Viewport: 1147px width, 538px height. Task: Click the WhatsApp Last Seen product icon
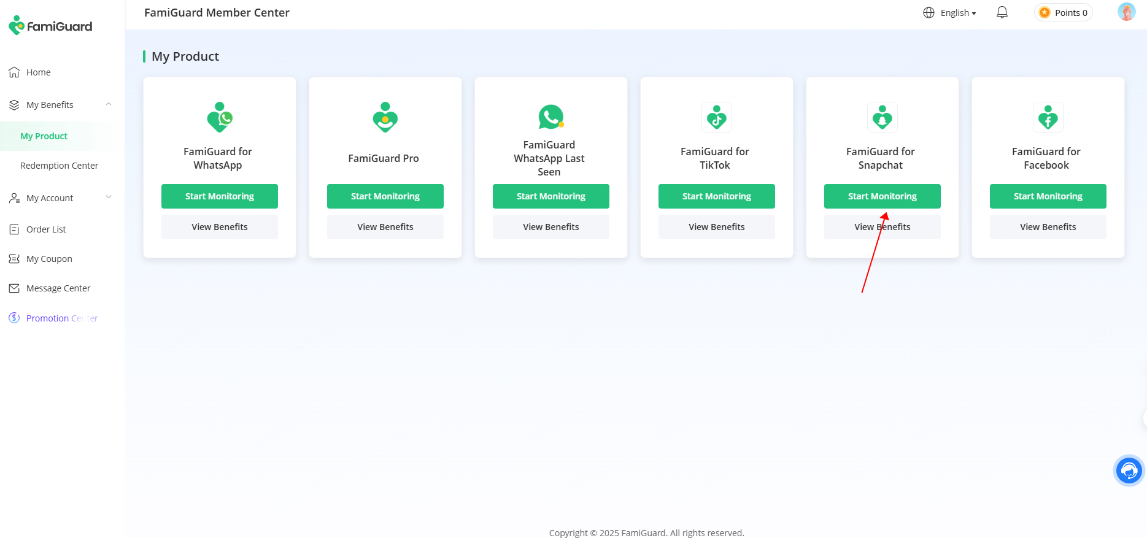[551, 117]
